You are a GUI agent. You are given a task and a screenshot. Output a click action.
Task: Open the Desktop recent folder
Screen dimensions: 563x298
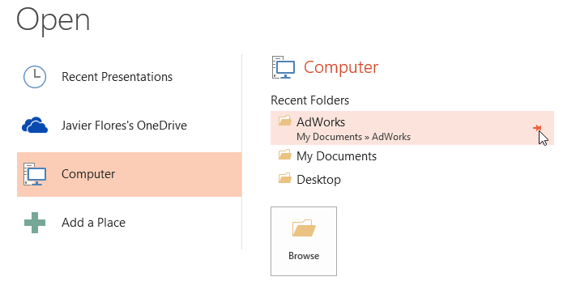tap(412, 179)
